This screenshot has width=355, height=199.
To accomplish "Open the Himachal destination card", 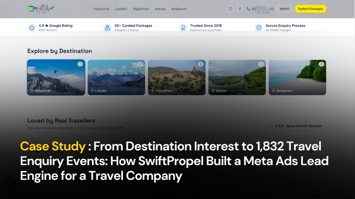I will [56, 77].
